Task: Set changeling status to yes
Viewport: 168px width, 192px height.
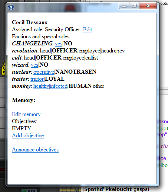Action: coord(59,44)
